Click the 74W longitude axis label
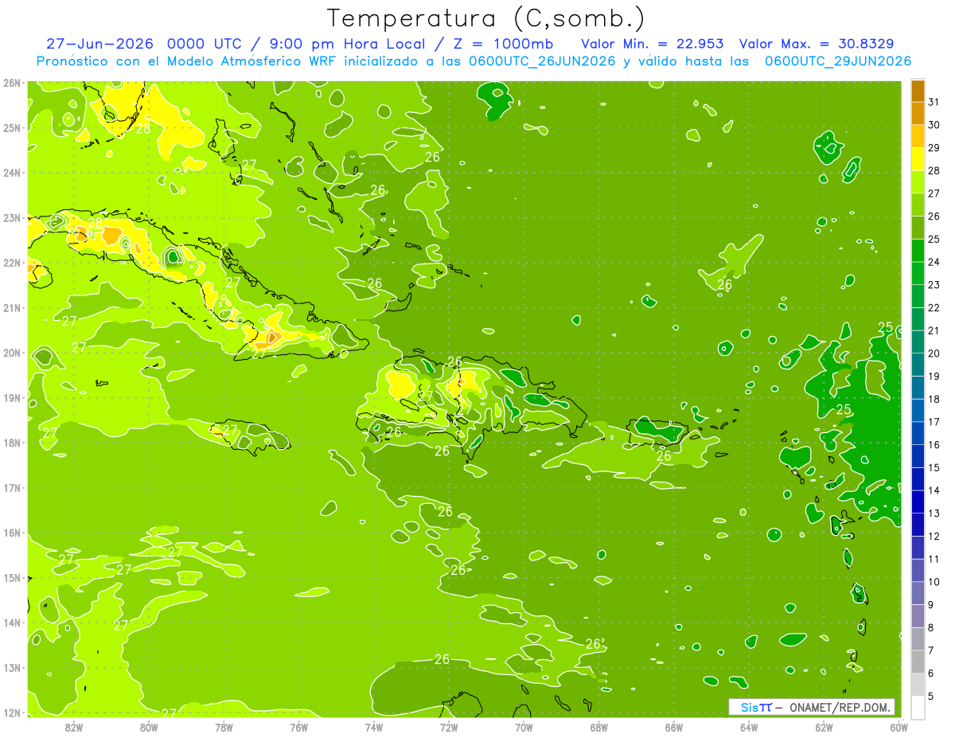 (374, 727)
